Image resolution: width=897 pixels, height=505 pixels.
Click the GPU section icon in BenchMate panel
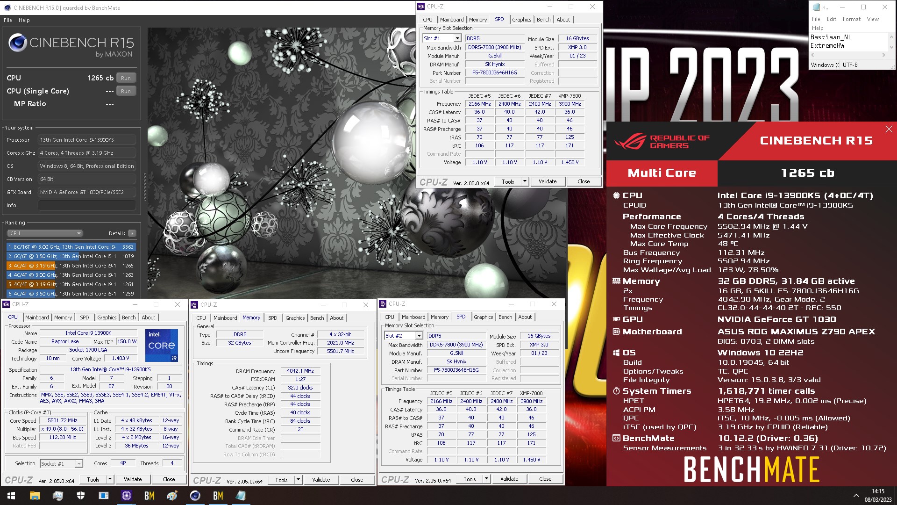point(616,319)
